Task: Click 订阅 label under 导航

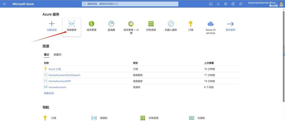Action: (54, 118)
